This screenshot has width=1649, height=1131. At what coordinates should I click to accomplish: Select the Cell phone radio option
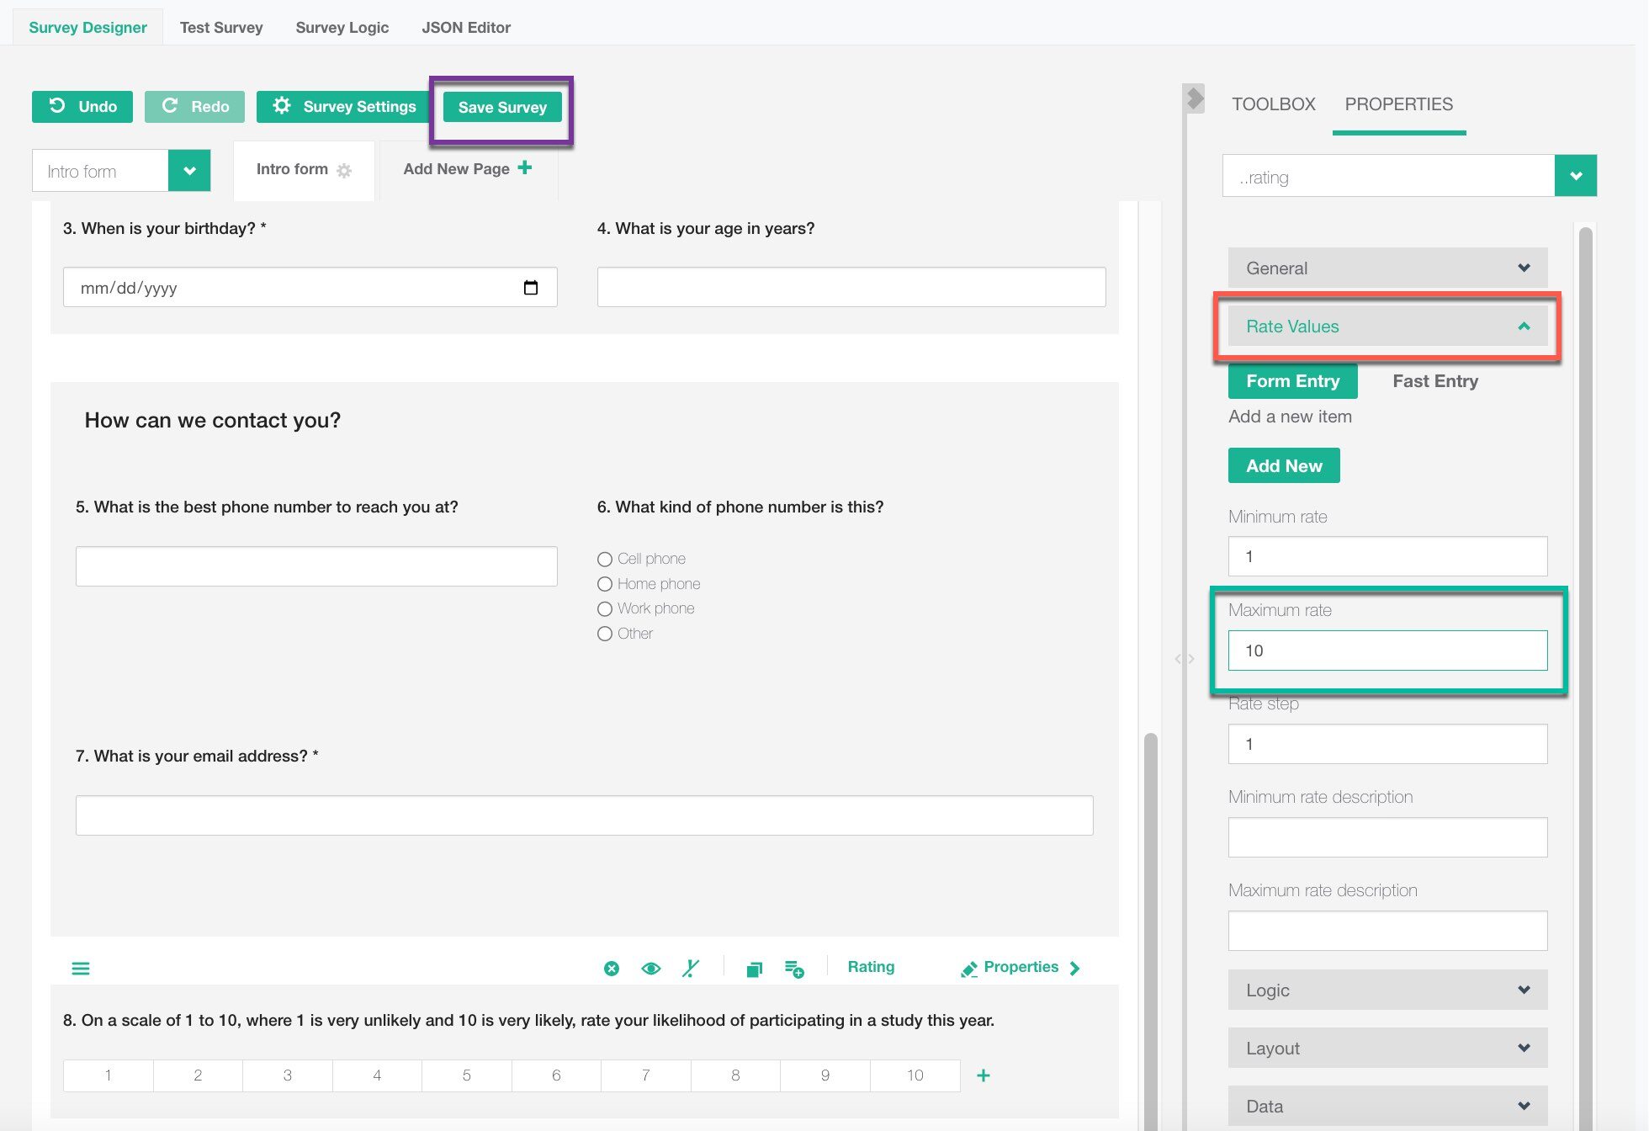point(605,559)
